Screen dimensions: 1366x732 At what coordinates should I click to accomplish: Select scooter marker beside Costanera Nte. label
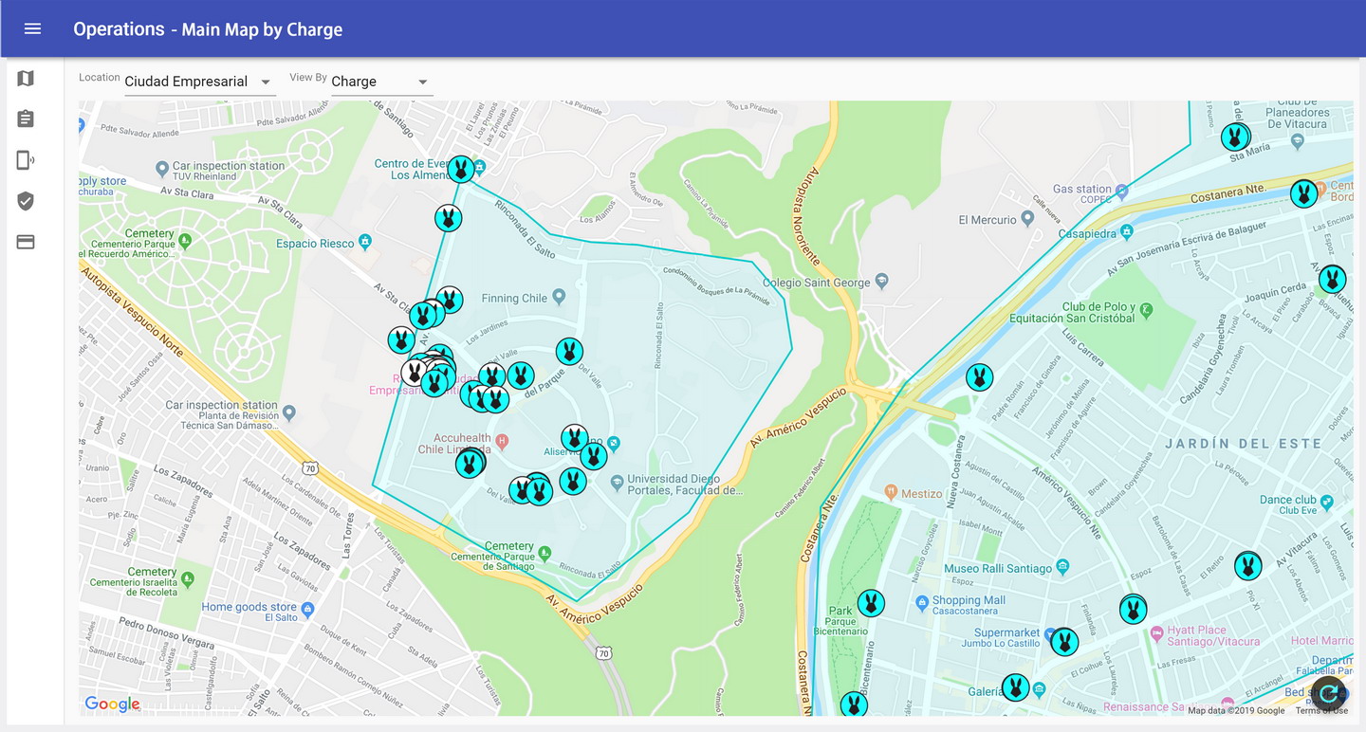(1303, 194)
